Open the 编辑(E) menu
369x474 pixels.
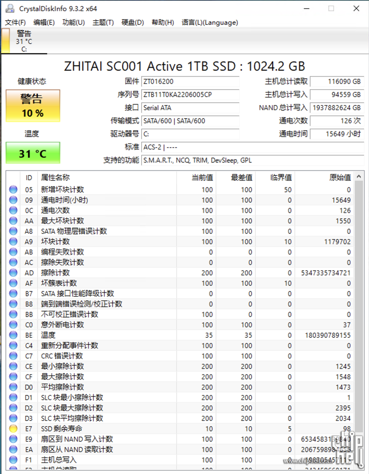[44, 23]
